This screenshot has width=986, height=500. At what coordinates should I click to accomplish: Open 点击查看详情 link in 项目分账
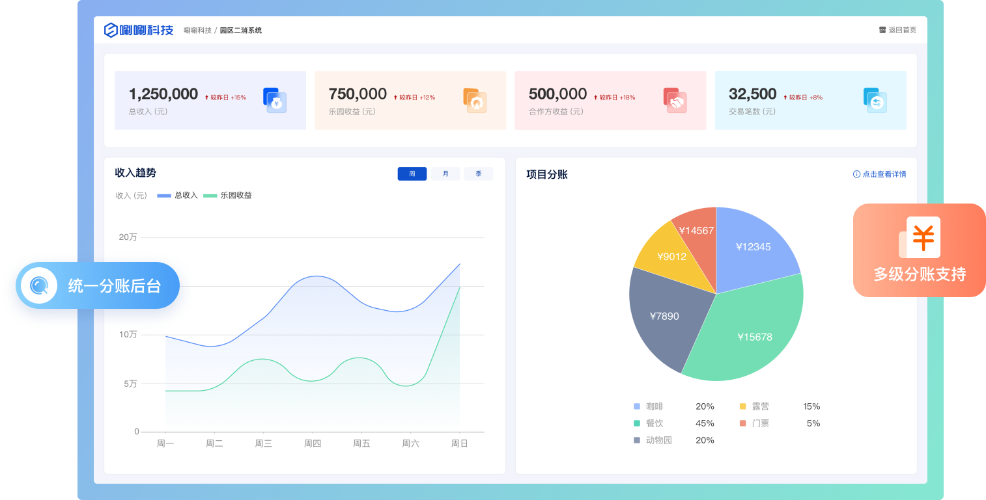(880, 174)
